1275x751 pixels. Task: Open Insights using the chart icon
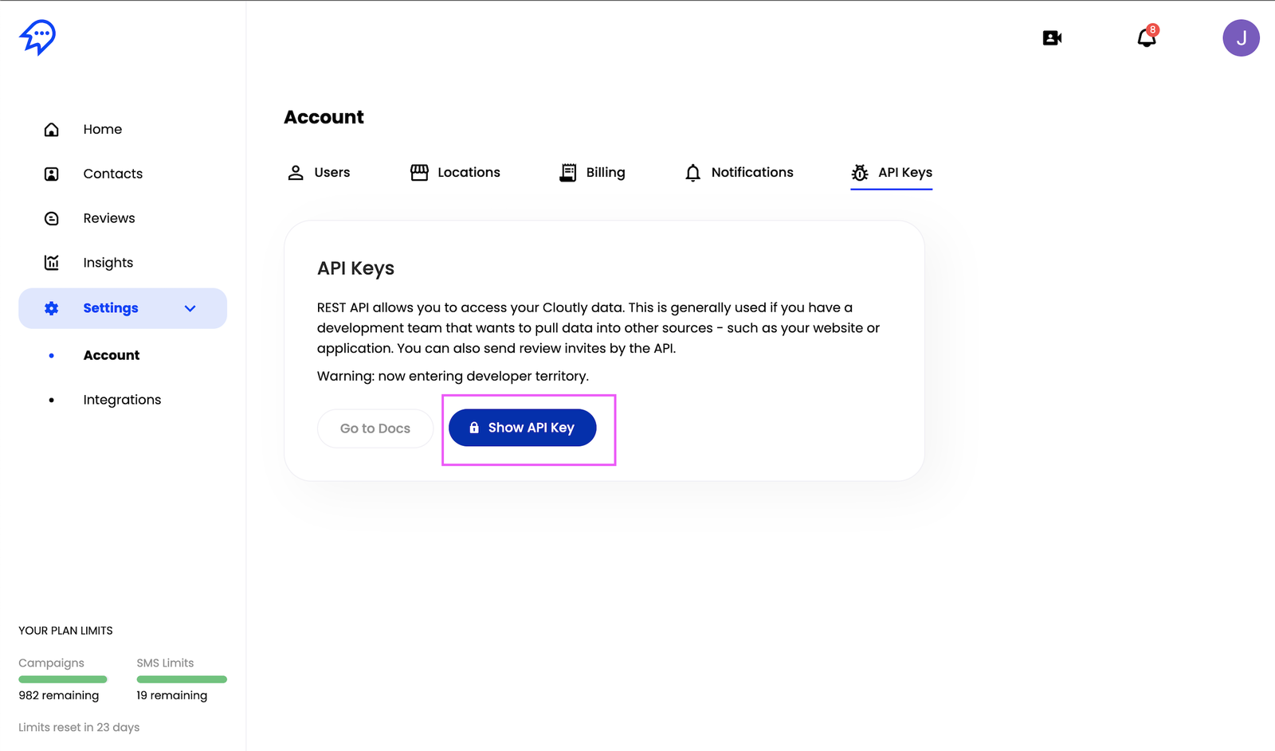pos(51,263)
